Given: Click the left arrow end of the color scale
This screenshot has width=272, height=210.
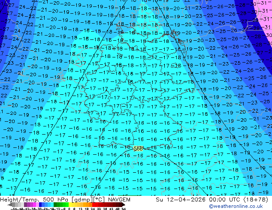Looking at the screenshot, I should pyautogui.click(x=10, y=204).
